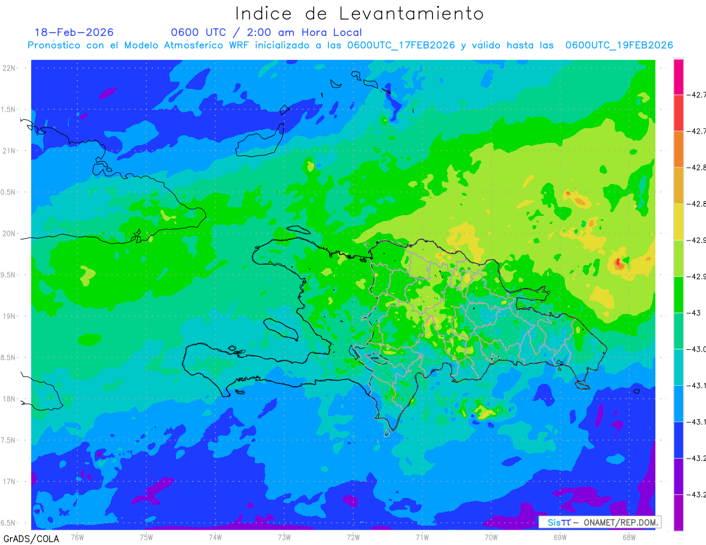
Task: Click the 76W longitude label
Action: pos(77,537)
